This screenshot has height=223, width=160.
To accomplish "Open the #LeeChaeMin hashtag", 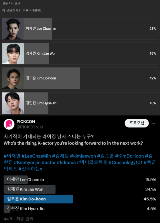I will (x=36, y=156).
